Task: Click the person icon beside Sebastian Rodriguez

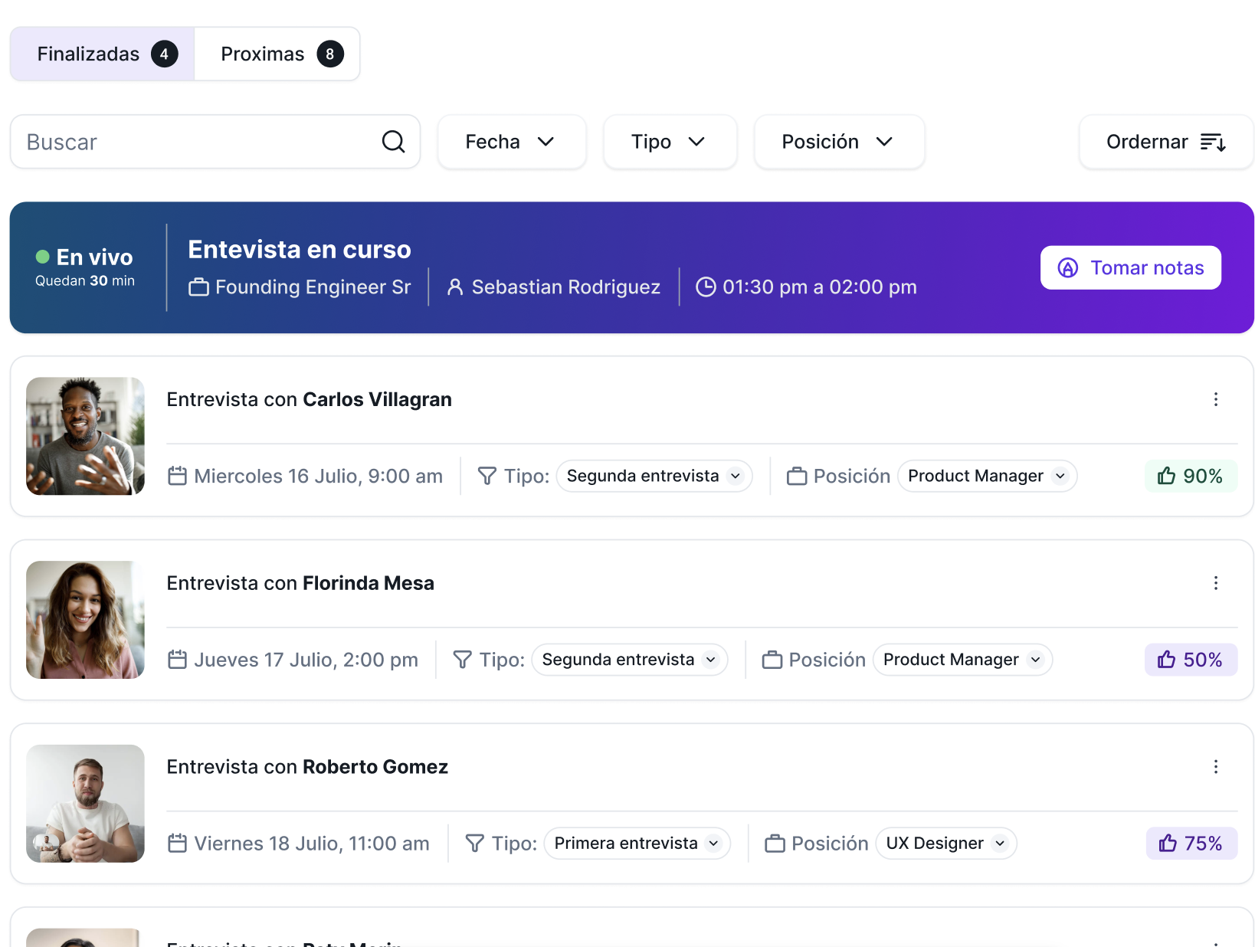Action: (455, 287)
